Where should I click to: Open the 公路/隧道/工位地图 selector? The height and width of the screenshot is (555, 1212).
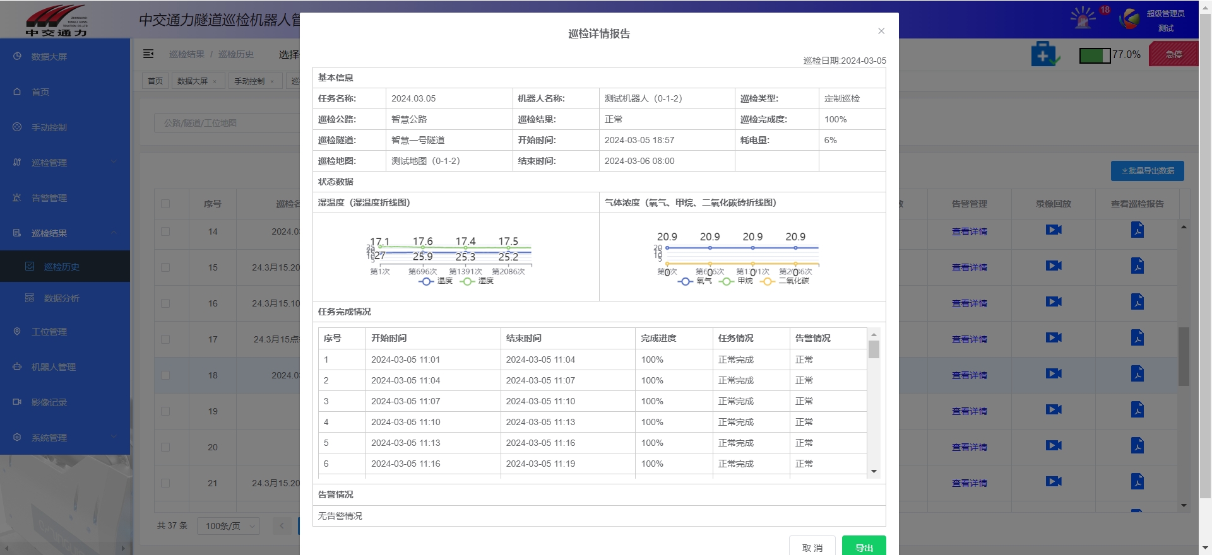pyautogui.click(x=227, y=123)
